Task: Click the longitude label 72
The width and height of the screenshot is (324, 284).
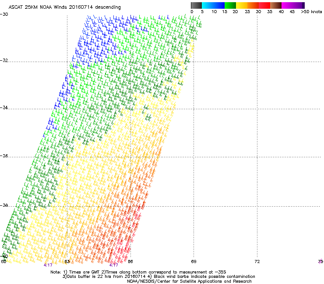Action: [x=257, y=262]
